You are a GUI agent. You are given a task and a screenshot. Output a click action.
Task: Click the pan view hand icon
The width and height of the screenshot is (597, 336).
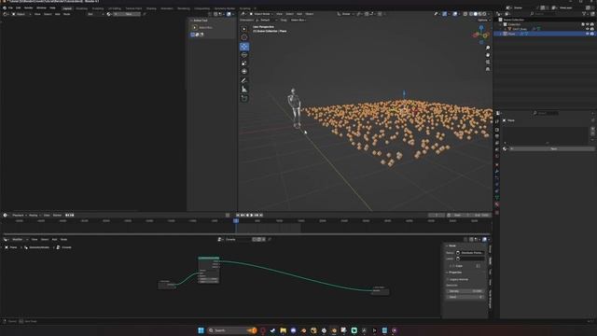click(488, 55)
